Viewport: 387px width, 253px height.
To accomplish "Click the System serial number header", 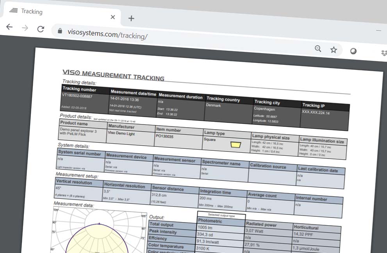I will pyautogui.click(x=80, y=153).
